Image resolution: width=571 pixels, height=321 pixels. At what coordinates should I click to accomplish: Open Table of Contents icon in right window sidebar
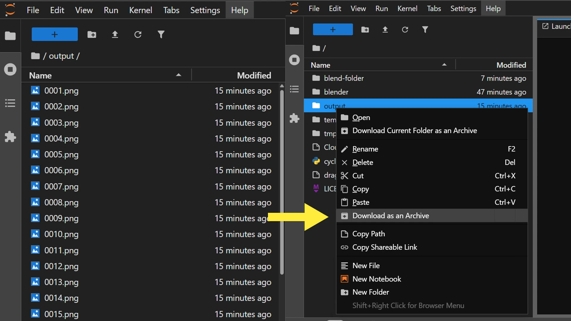tap(294, 89)
